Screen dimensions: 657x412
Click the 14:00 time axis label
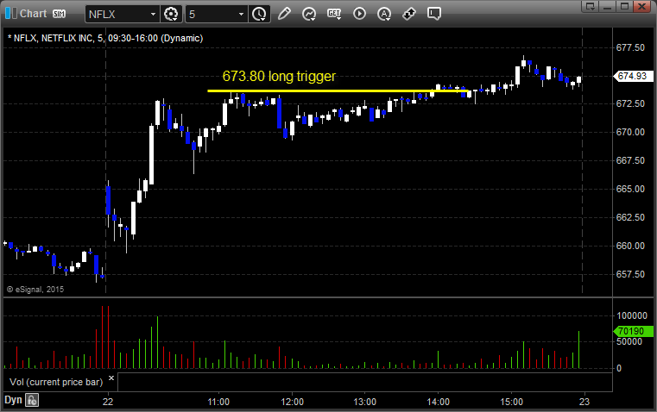pos(439,402)
